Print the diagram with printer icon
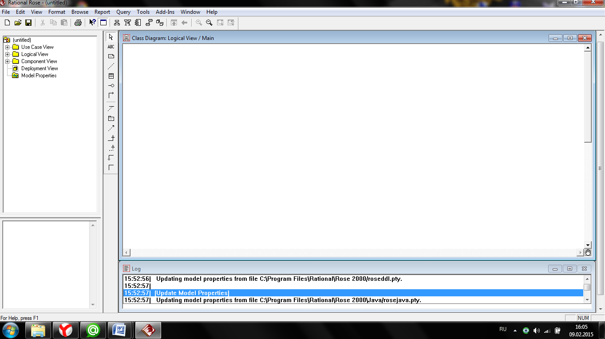The height and width of the screenshot is (339, 605). point(78,23)
